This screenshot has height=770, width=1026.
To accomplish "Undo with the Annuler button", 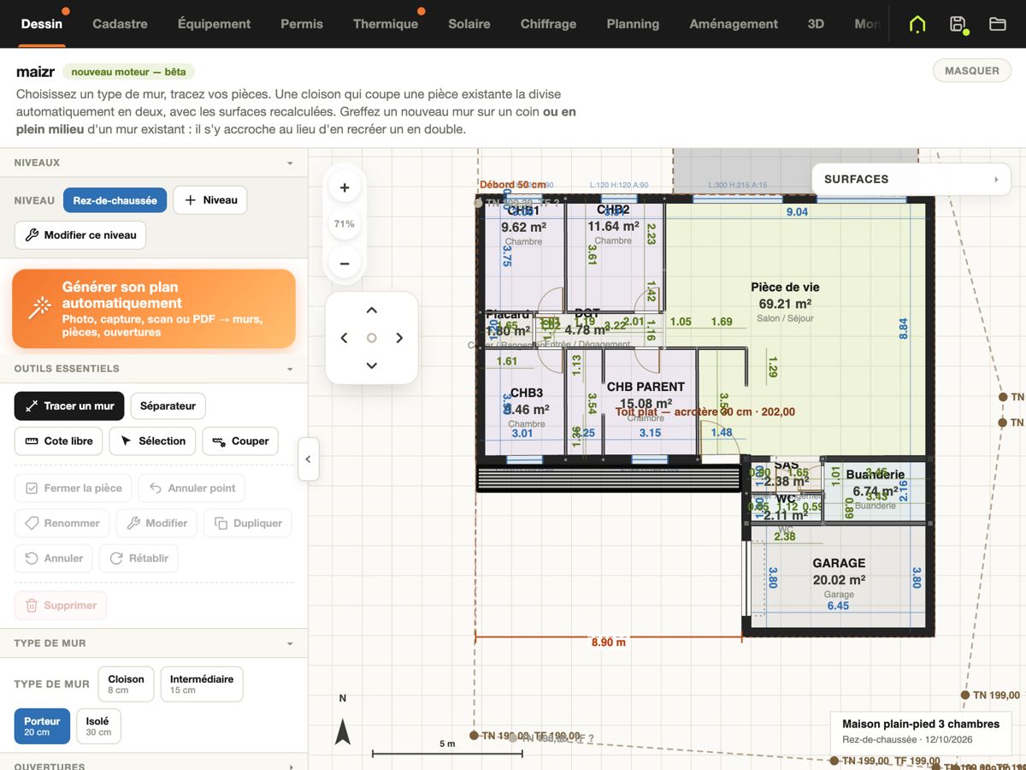I will coord(54,559).
